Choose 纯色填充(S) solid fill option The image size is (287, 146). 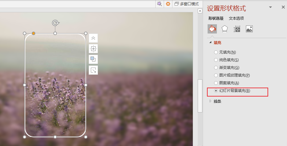216,60
